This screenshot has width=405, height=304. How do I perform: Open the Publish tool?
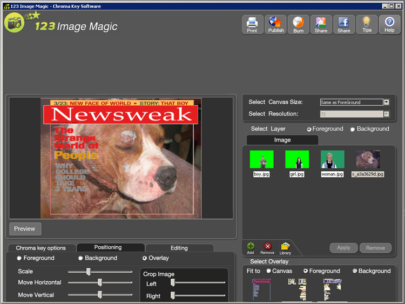click(x=275, y=24)
